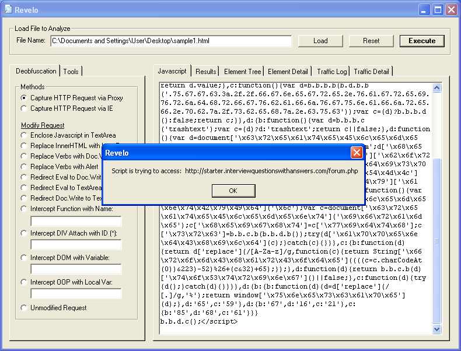461x351 pixels.
Task: Select Intercept DOM with Variable option
Action: 24,258
